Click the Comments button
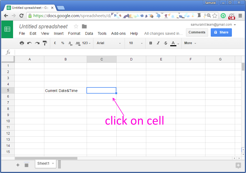The width and height of the screenshot is (246, 173). point(197,32)
